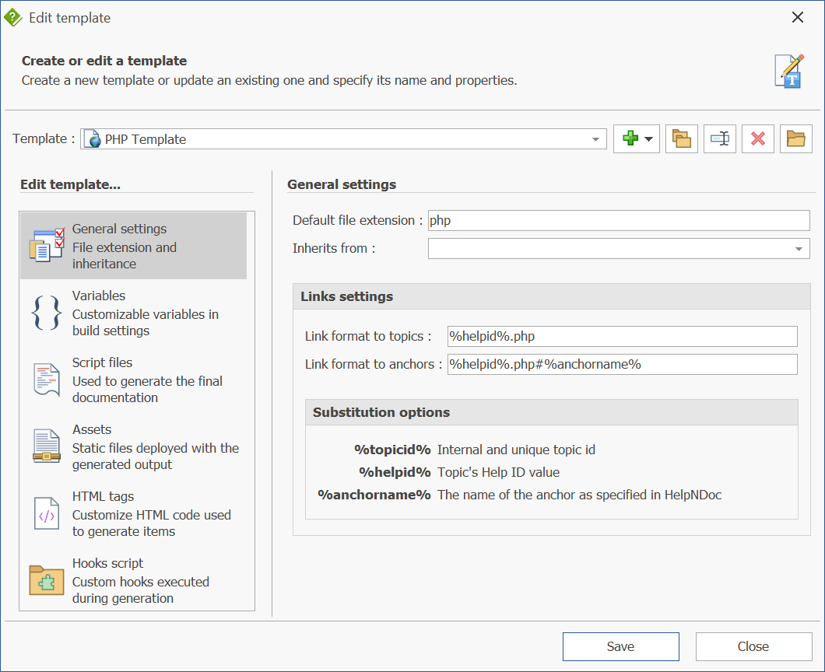The height and width of the screenshot is (672, 825).
Task: Open the create template arrow menu
Action: pos(648,139)
